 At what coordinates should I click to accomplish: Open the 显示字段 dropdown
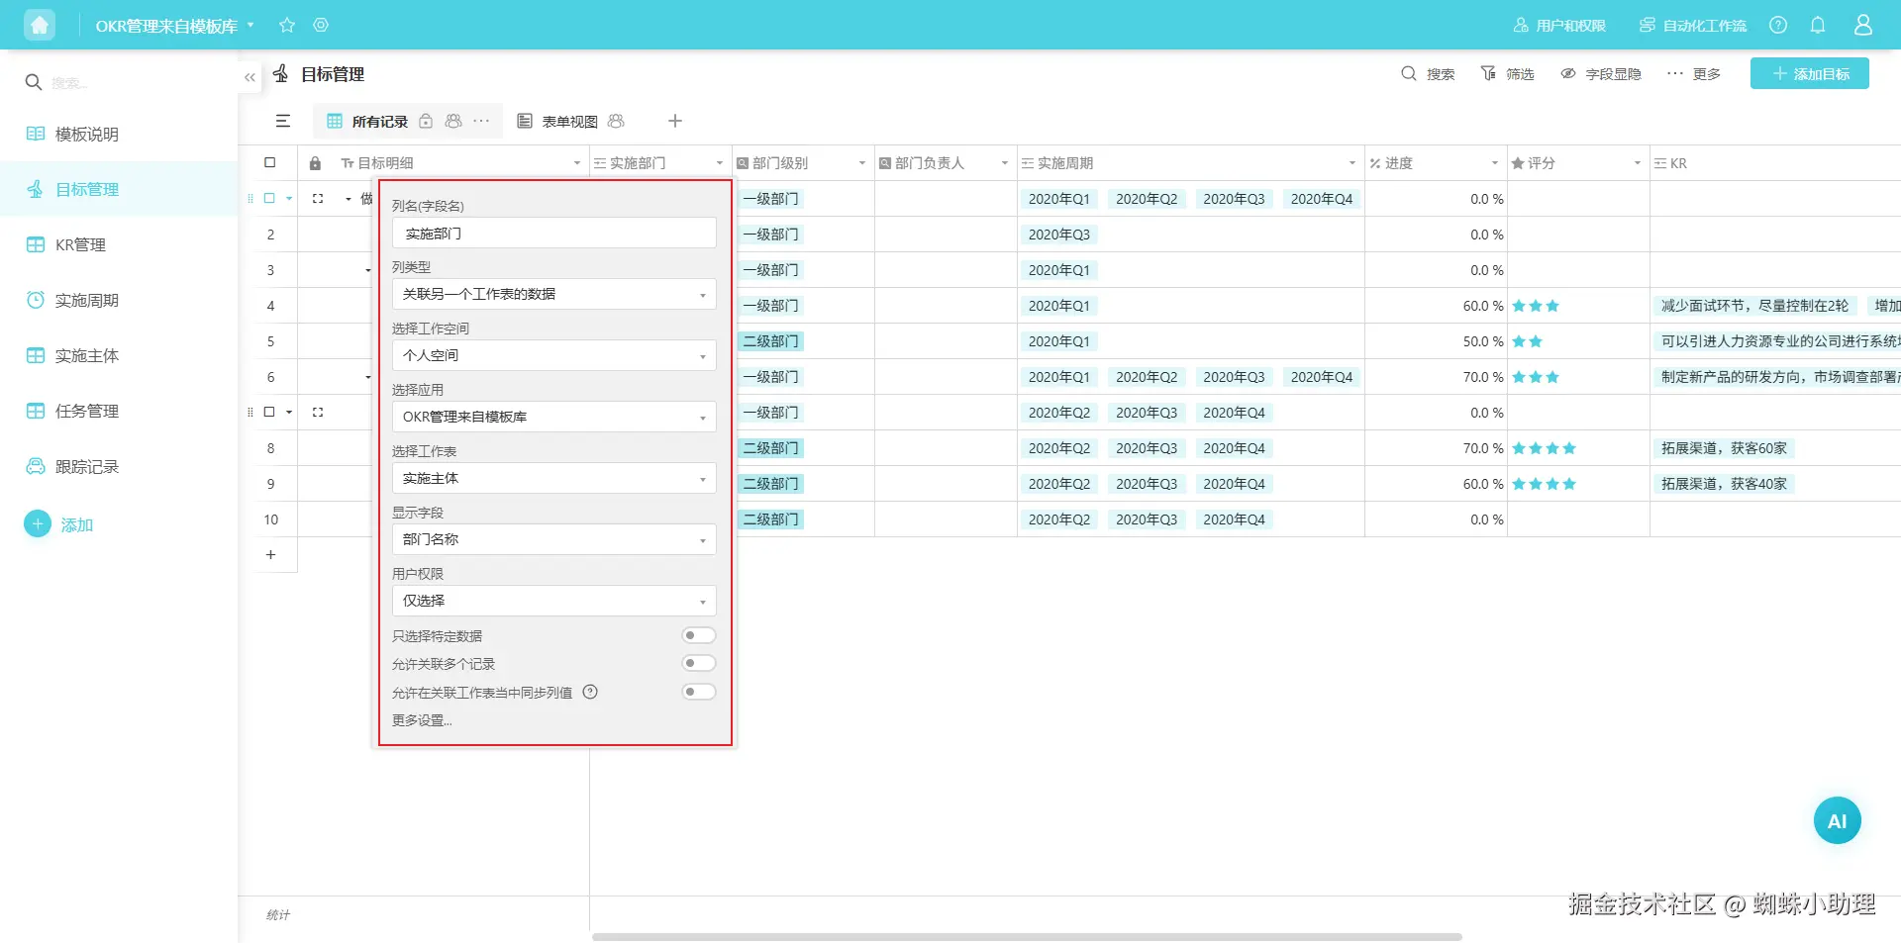(x=554, y=539)
